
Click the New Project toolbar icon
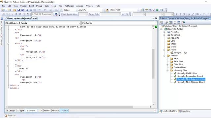(4, 10)
